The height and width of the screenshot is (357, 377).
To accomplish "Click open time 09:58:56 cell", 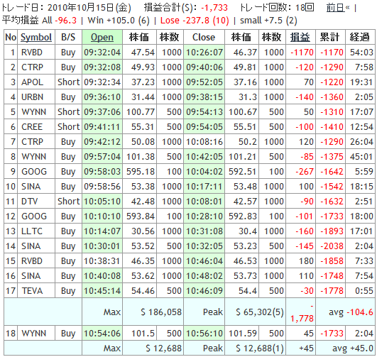I will tap(102, 187).
